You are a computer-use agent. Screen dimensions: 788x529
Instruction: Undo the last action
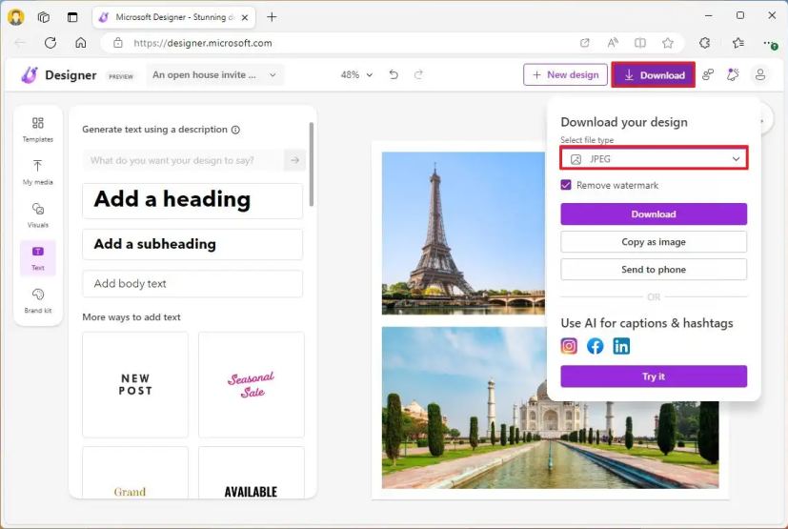click(x=394, y=75)
